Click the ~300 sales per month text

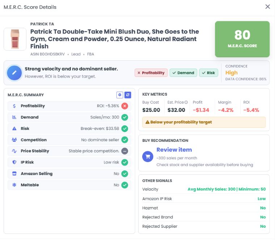click(177, 158)
